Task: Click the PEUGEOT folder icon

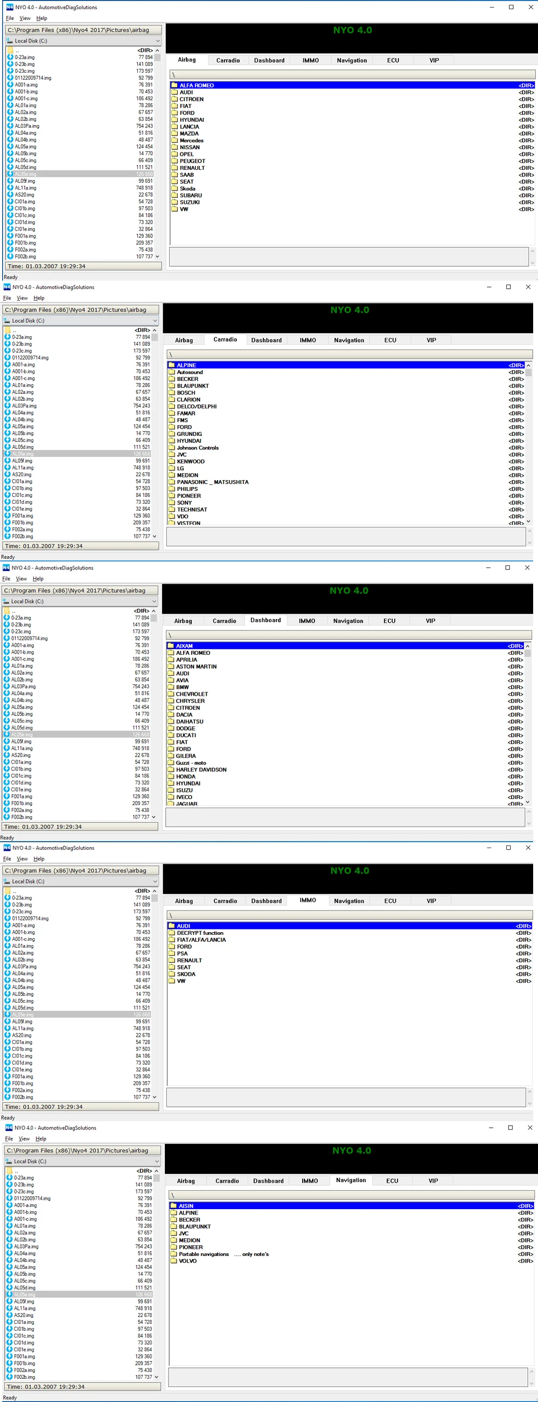Action: pyautogui.click(x=174, y=161)
